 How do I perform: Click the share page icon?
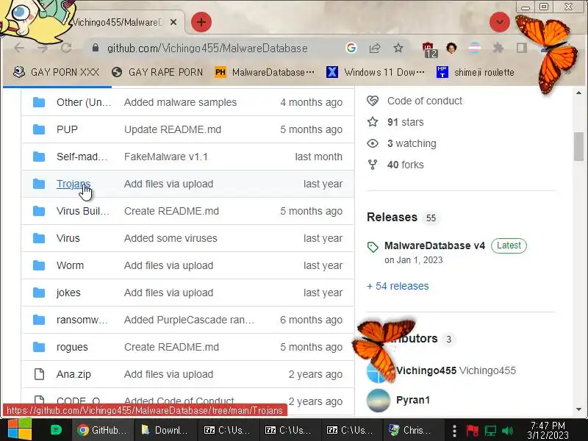375,48
